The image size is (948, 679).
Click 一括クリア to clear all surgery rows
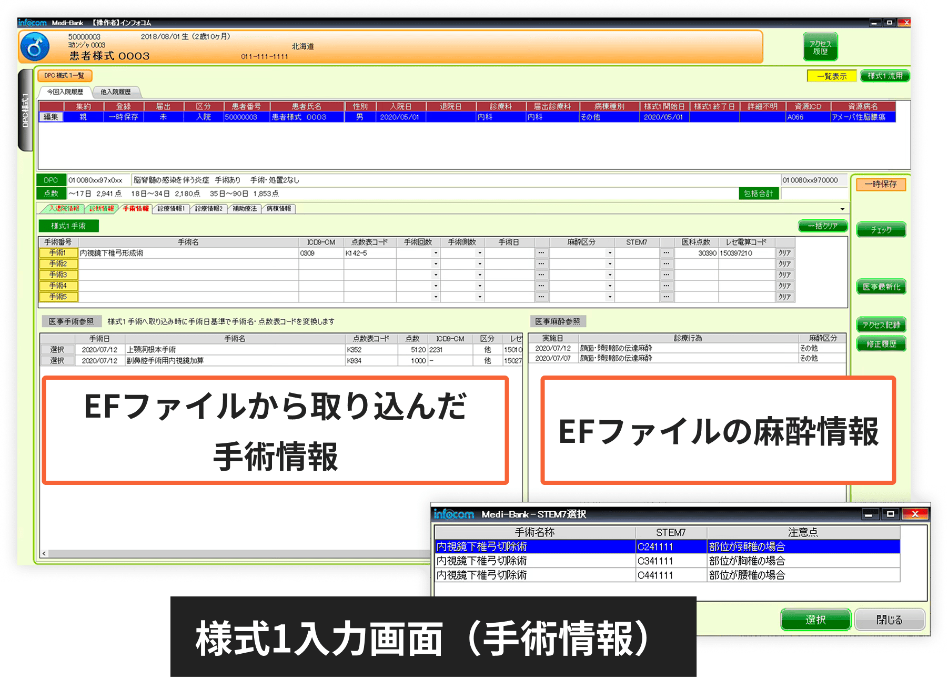point(823,226)
